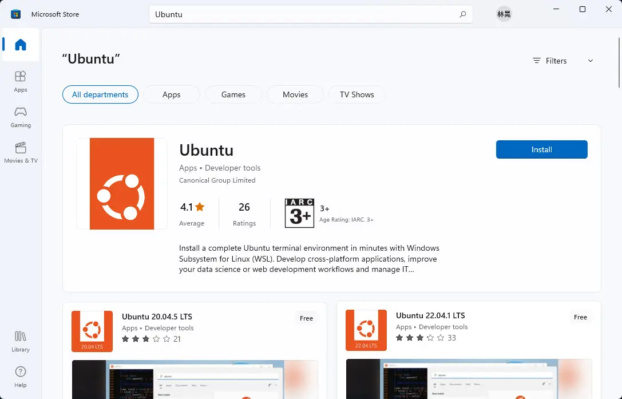Expand the Filters dropdown
The height and width of the screenshot is (399, 622).
pos(562,60)
